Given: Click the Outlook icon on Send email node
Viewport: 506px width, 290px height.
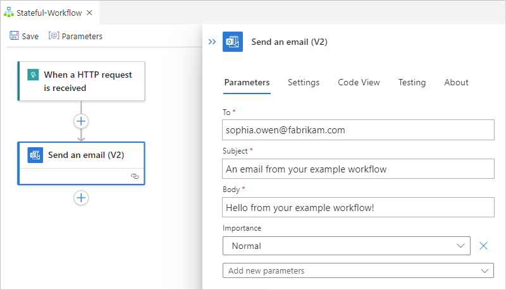Looking at the screenshot, I should click(35, 155).
